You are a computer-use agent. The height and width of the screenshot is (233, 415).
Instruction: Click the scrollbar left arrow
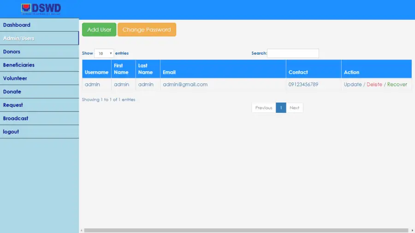pyautogui.click(x=82, y=230)
